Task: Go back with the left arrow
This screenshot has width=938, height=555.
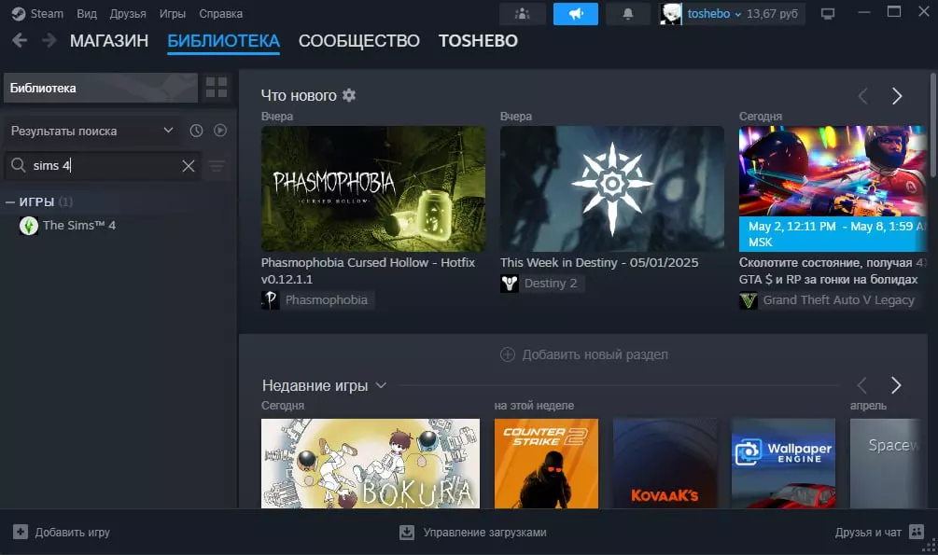Action: pos(20,40)
